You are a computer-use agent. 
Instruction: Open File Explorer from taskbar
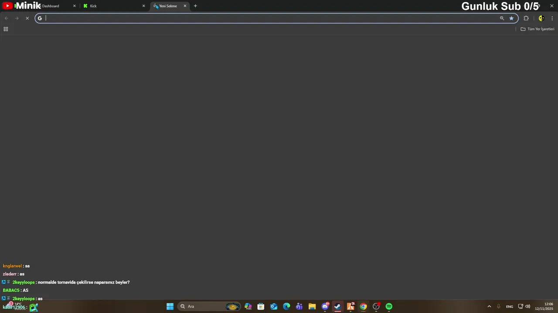[x=312, y=306]
